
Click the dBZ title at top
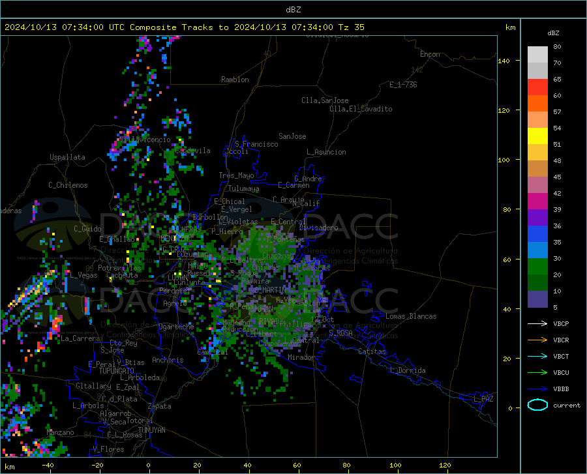[293, 10]
